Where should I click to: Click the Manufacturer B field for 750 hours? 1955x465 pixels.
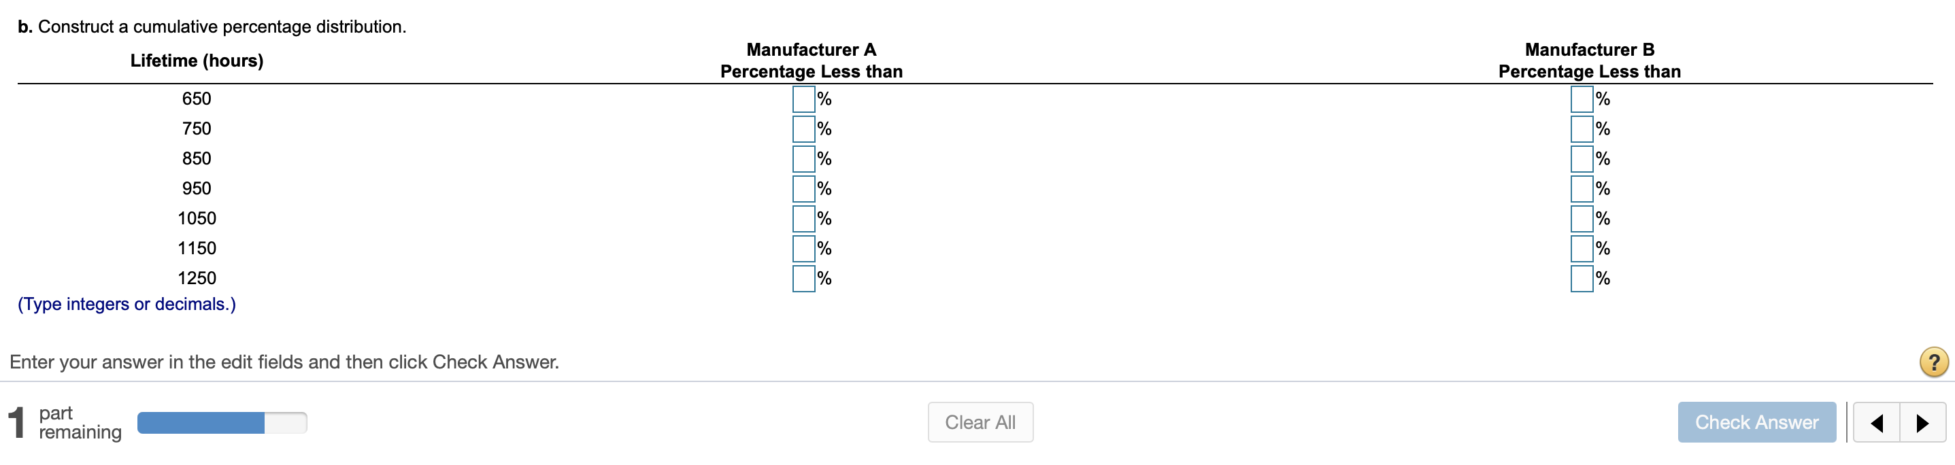click(1581, 128)
